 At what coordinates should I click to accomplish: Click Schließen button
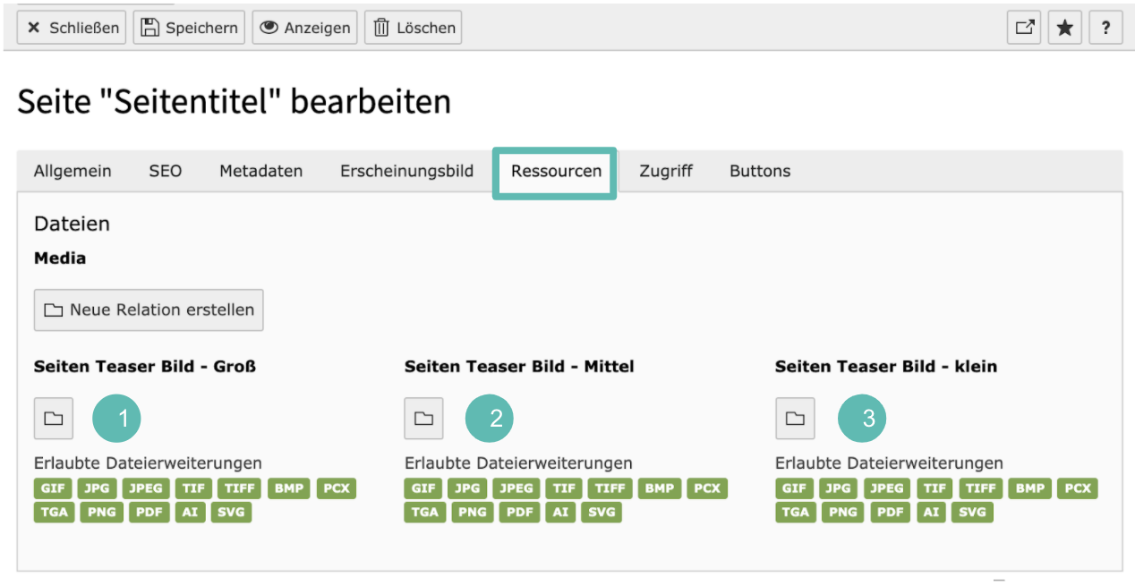73,28
